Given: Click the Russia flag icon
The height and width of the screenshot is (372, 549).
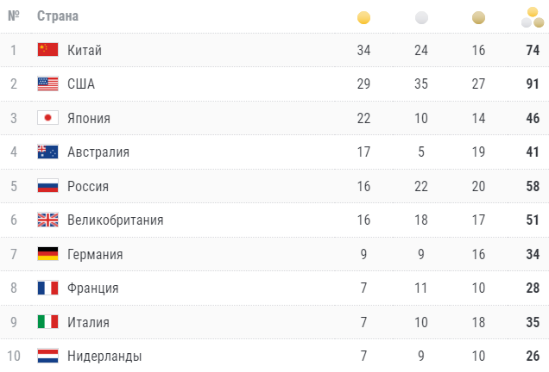Looking at the screenshot, I should (x=47, y=186).
